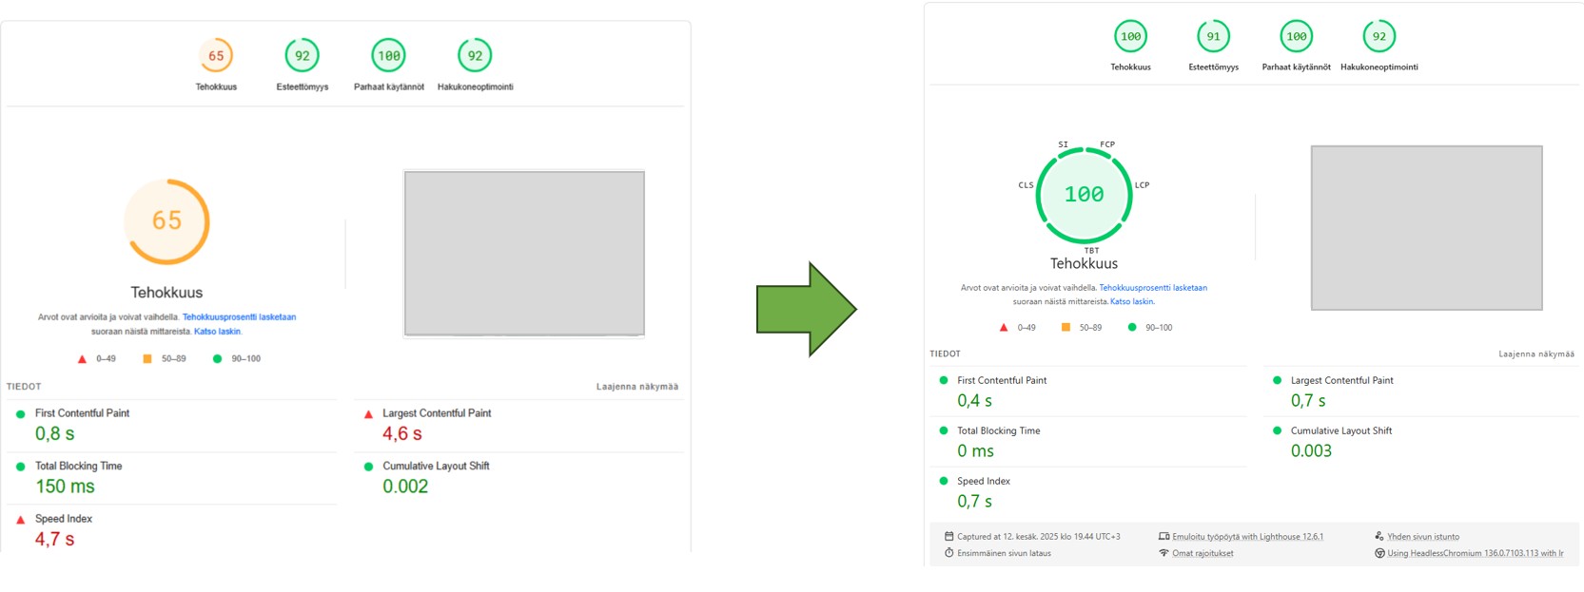
Task: Click the 4,7 s Speed Index value
Action: pyautogui.click(x=54, y=540)
